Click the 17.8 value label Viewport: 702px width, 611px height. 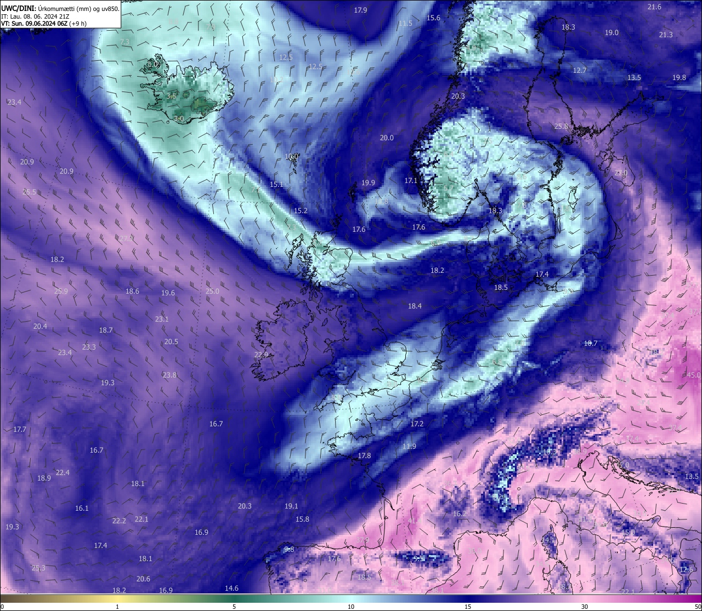click(364, 456)
